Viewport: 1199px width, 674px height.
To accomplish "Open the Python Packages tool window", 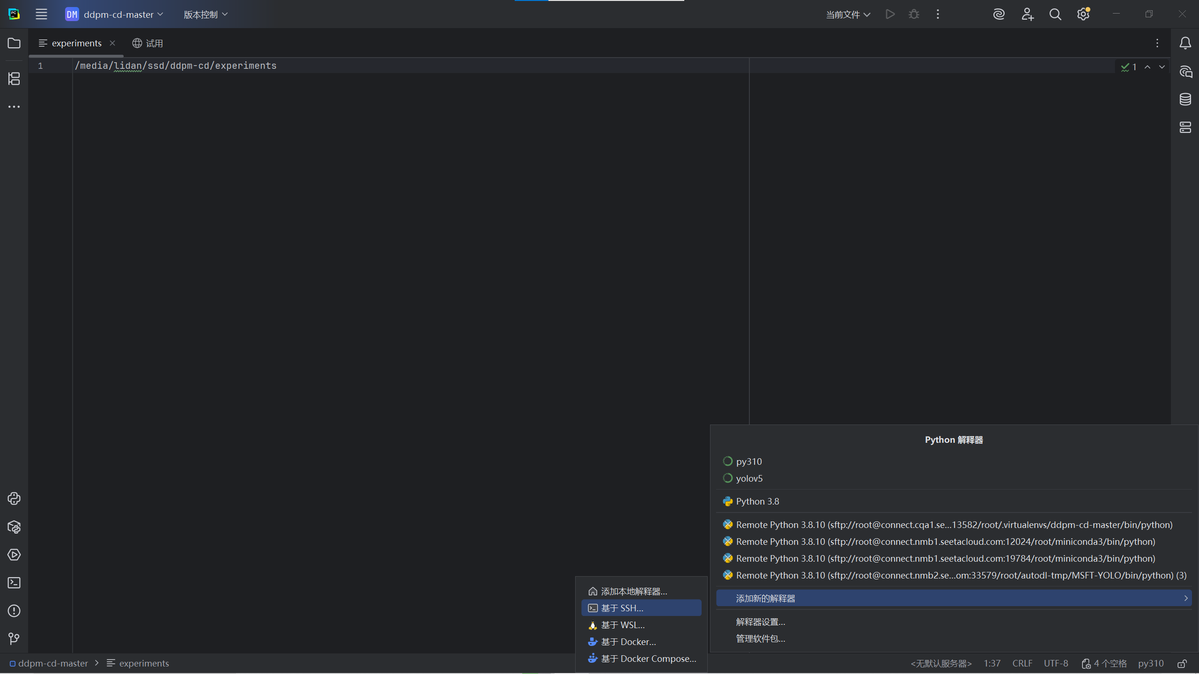I will [x=14, y=527].
